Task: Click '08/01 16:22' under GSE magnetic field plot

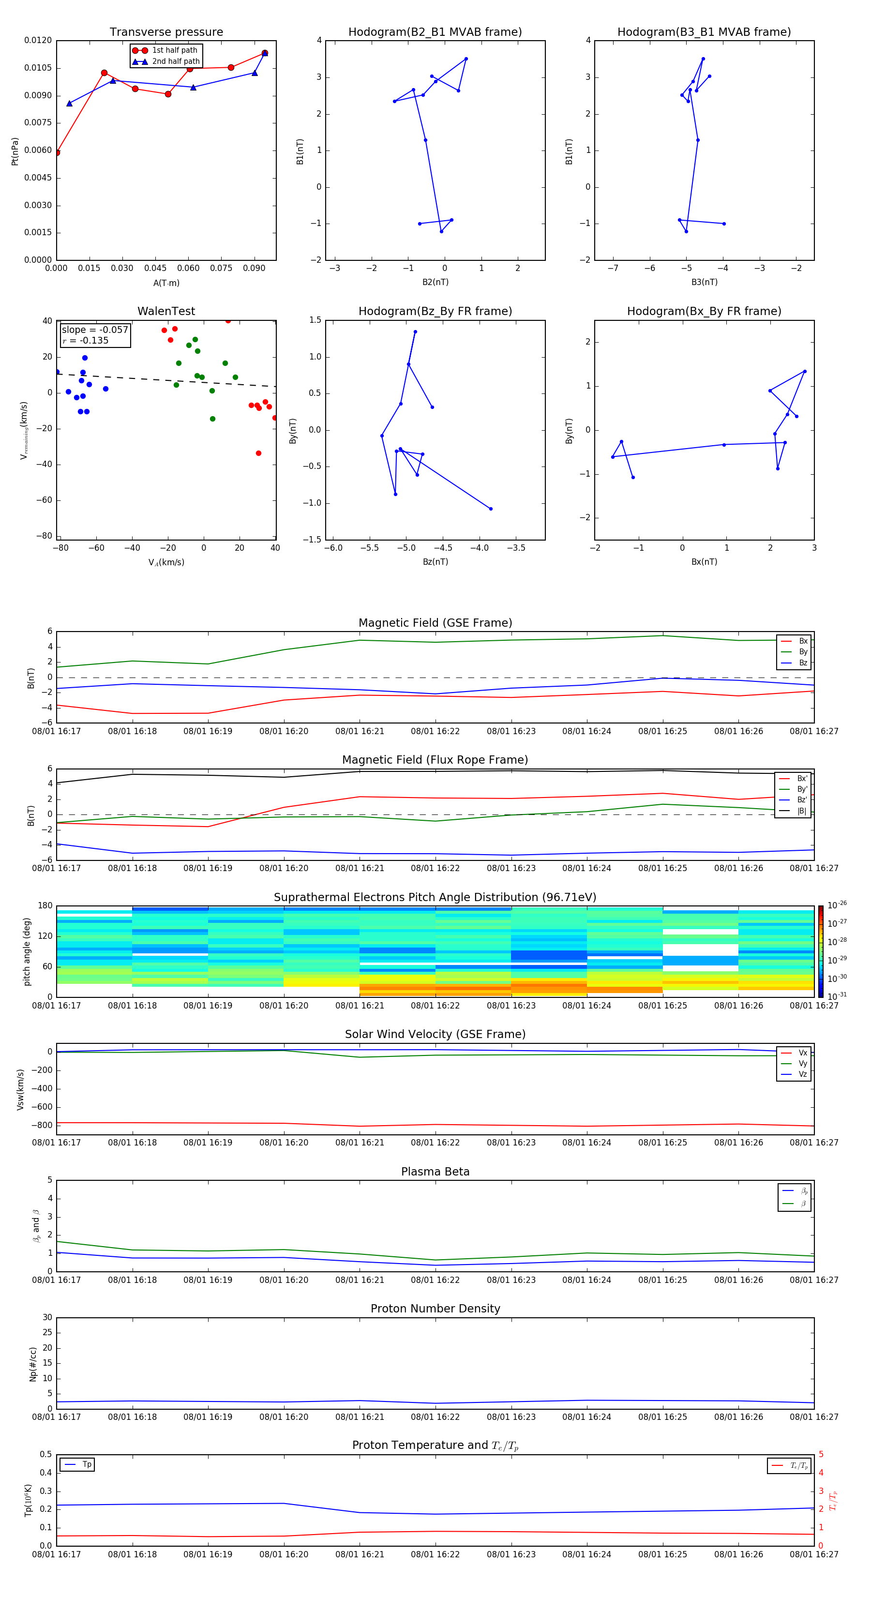Action: [x=435, y=732]
